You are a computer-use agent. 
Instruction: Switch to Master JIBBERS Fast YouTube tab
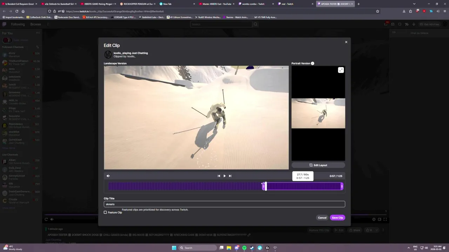tap(217, 4)
